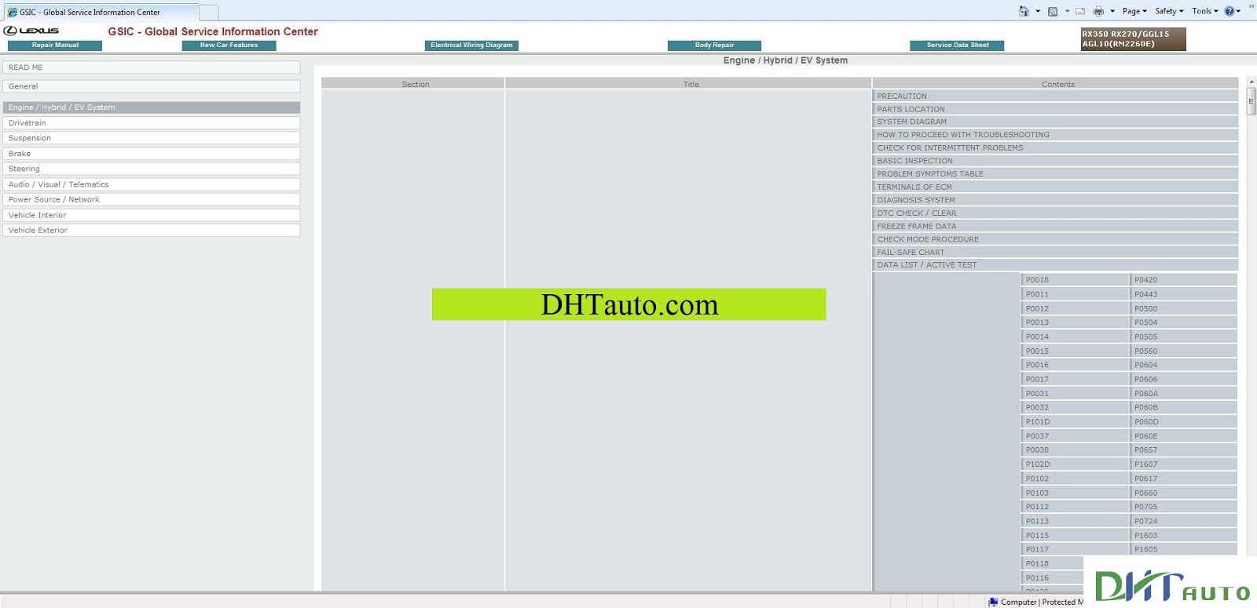1257x608 pixels.
Task: Expand the toolbar overflow chevron
Action: click(x=1252, y=6)
